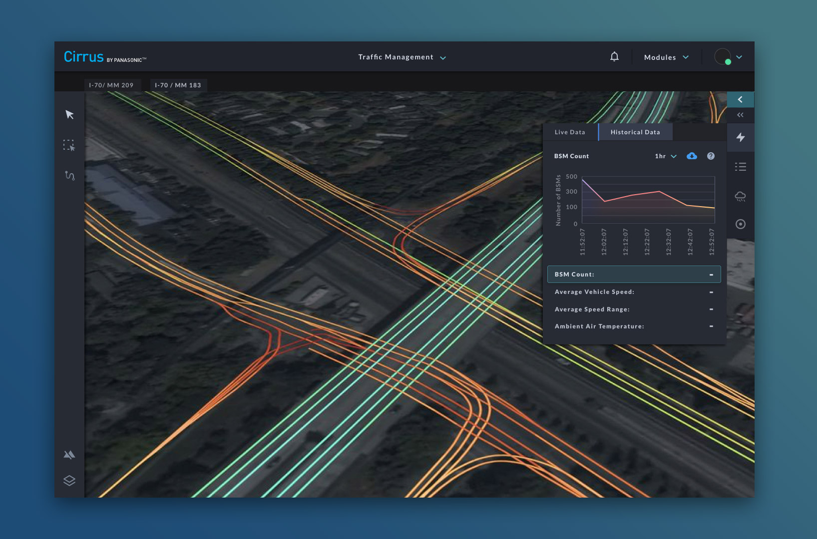Activate the marquee selection tool
817x539 pixels.
[x=69, y=145]
